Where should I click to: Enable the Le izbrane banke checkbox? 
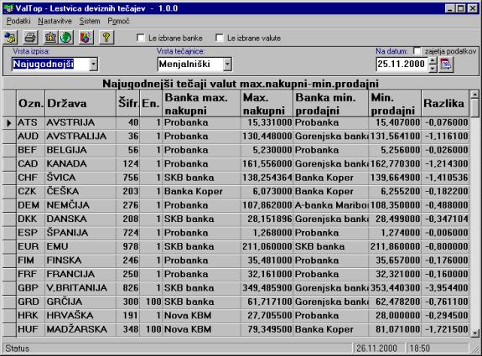[141, 38]
